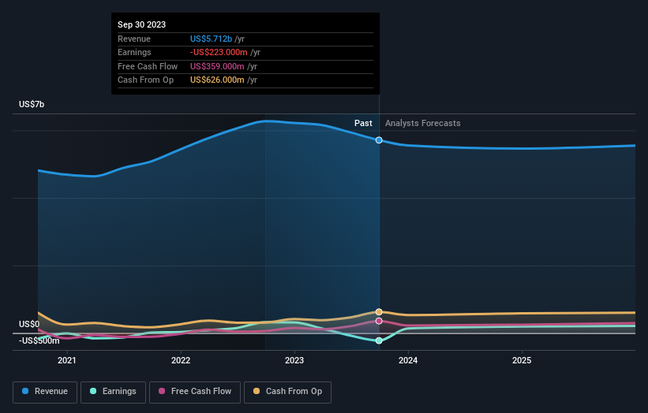Click the Sep 30 2023 tooltip date
The width and height of the screenshot is (648, 413).
pyautogui.click(x=142, y=24)
